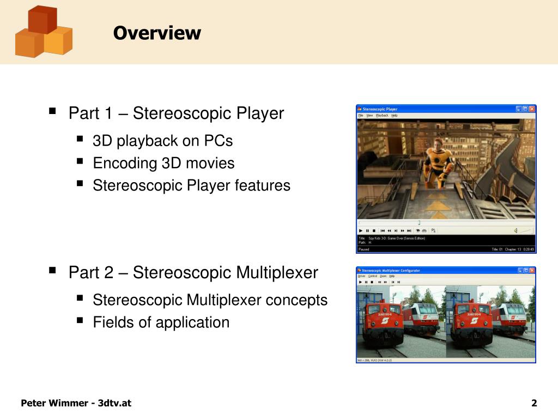Click the 3D glasses icon in Stereoscopic Player

point(424,231)
